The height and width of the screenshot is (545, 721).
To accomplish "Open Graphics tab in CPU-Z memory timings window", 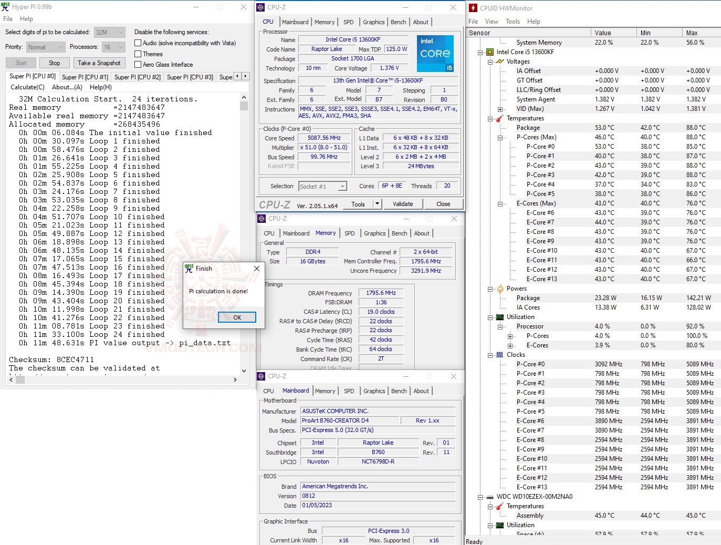I will click(375, 233).
